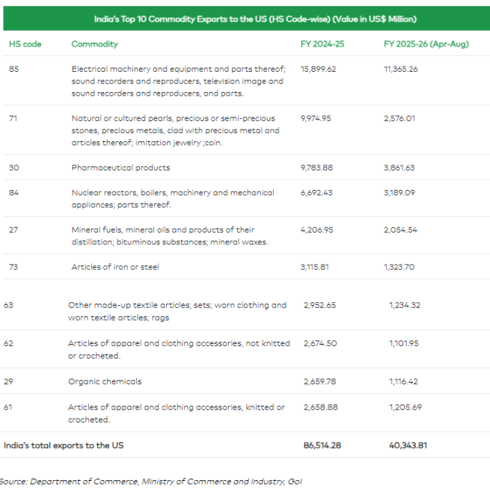Click the nuclear reactors and boilers description
This screenshot has height=492, width=490.
pyautogui.click(x=172, y=198)
